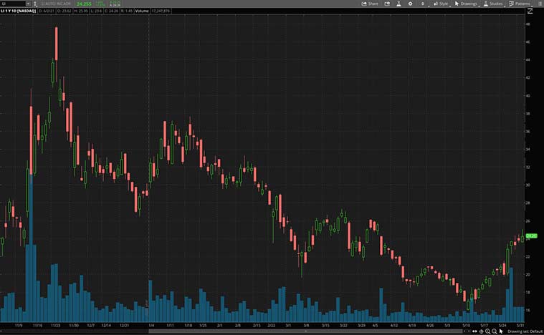Screen dimensions: 544x335
Task: Open the Drawing set: Default selector
Action: click(525, 331)
